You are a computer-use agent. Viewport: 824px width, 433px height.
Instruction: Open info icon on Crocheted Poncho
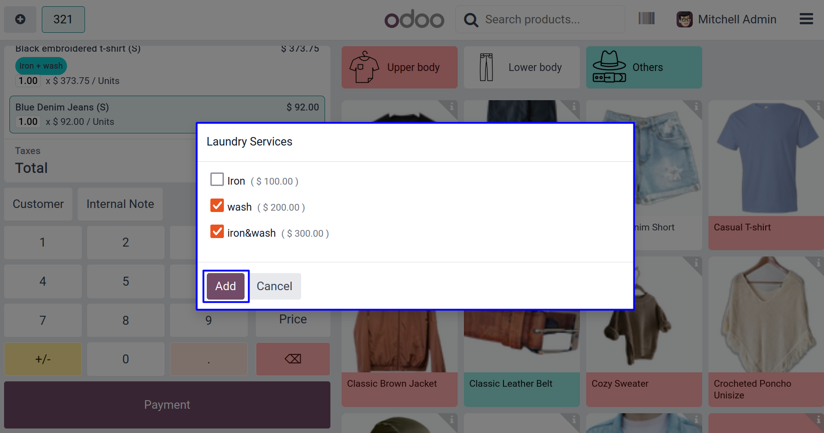pos(818,263)
